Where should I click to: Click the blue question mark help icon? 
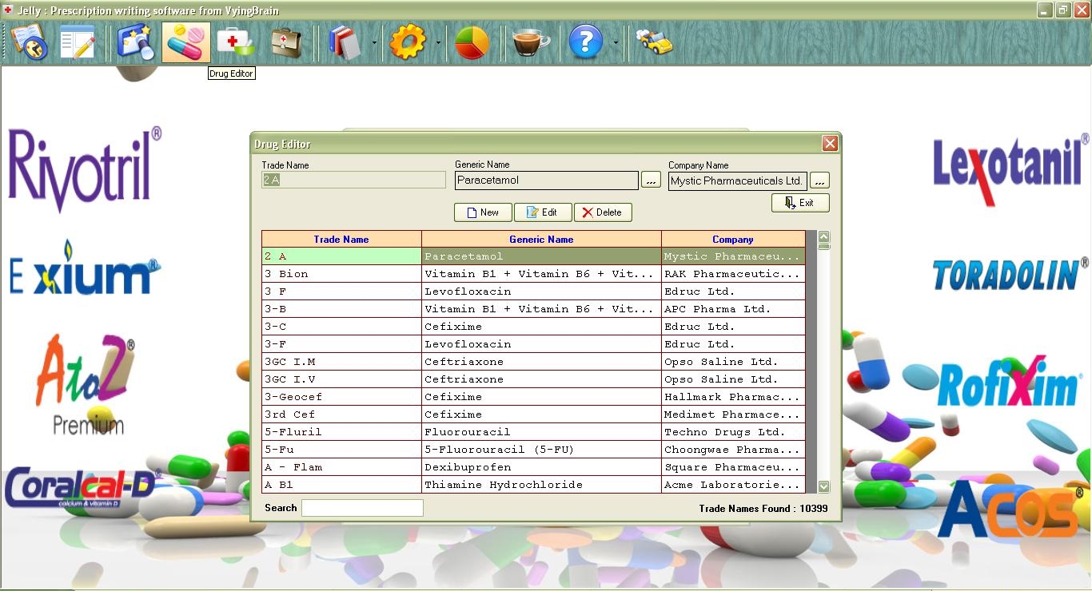[586, 42]
